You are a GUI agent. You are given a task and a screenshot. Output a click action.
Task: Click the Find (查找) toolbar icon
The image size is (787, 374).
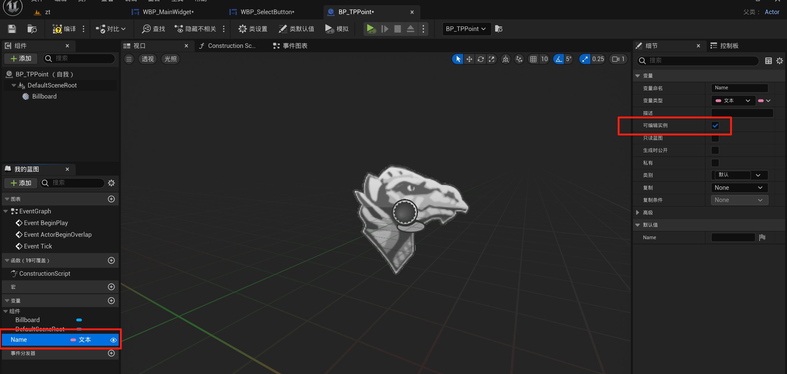pyautogui.click(x=146, y=29)
